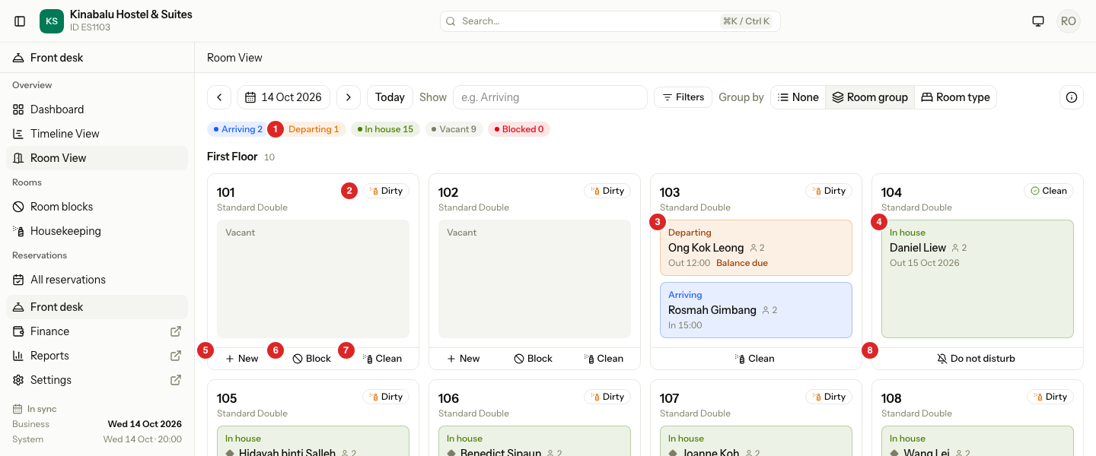Click room 105 Dirty status badge
1096x456 pixels.
point(386,397)
